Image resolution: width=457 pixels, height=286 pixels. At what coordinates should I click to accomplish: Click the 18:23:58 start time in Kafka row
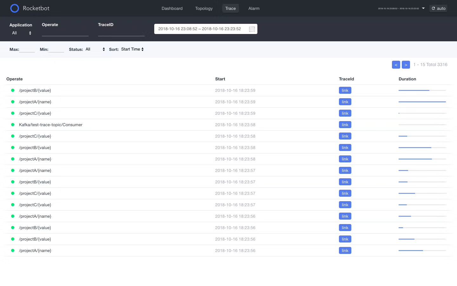tap(235, 125)
